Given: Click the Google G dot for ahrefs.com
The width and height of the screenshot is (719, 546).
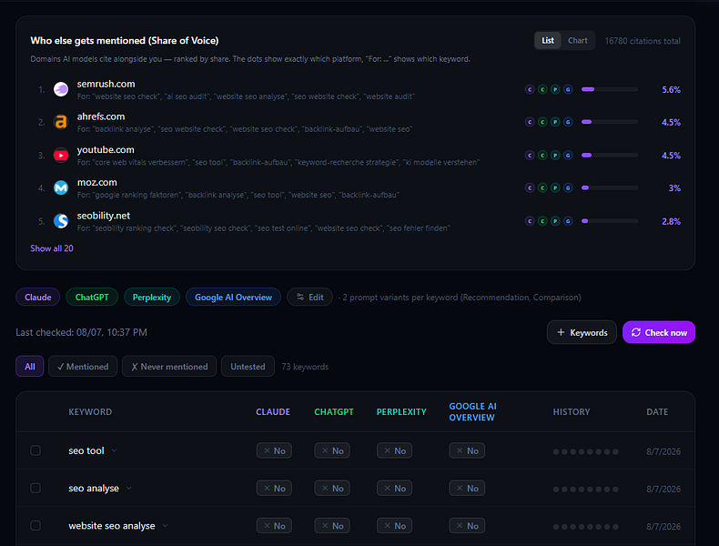Looking at the screenshot, I should 568,122.
